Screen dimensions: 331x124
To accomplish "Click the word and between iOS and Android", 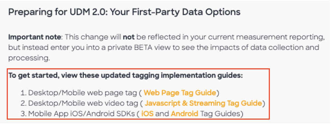I will (162, 114).
